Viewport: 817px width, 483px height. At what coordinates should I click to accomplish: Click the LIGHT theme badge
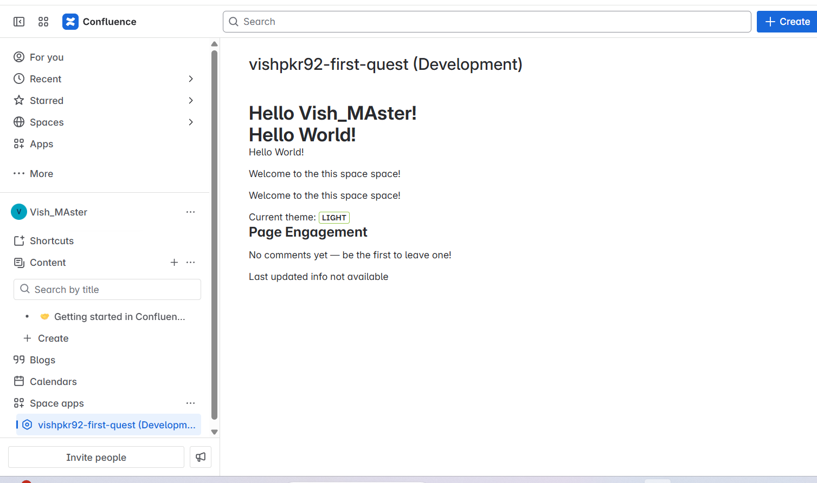334,218
